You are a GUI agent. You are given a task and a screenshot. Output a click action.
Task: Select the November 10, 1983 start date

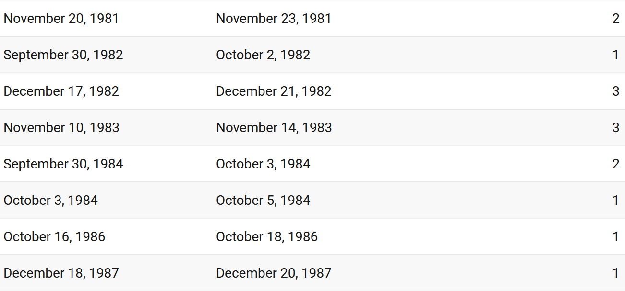[x=61, y=128]
